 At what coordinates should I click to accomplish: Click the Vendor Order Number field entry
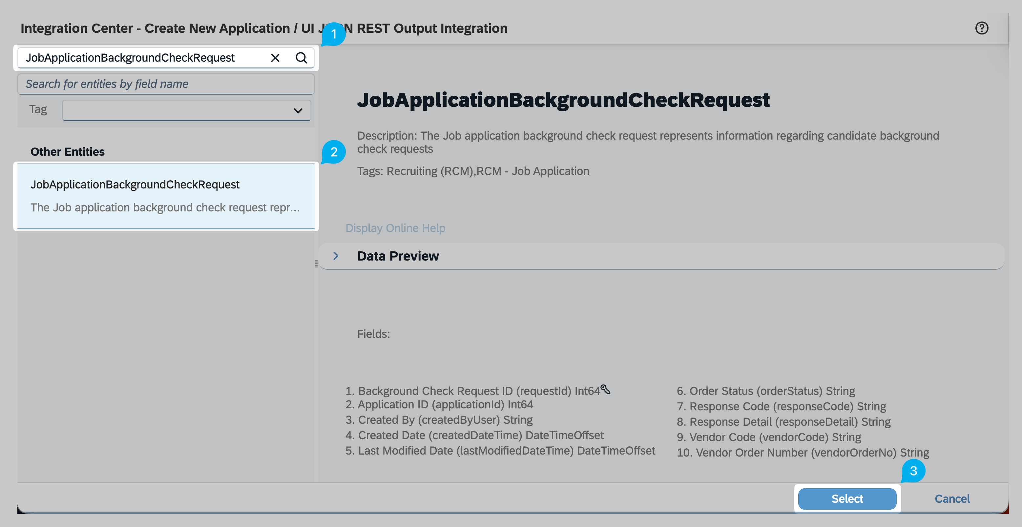(x=803, y=453)
